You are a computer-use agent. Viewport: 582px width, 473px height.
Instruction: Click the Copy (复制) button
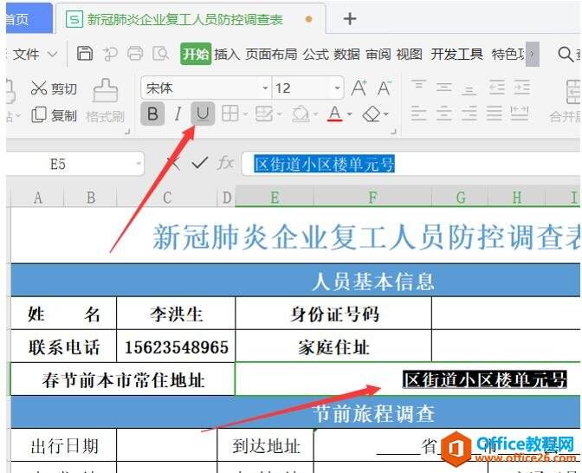pos(54,115)
